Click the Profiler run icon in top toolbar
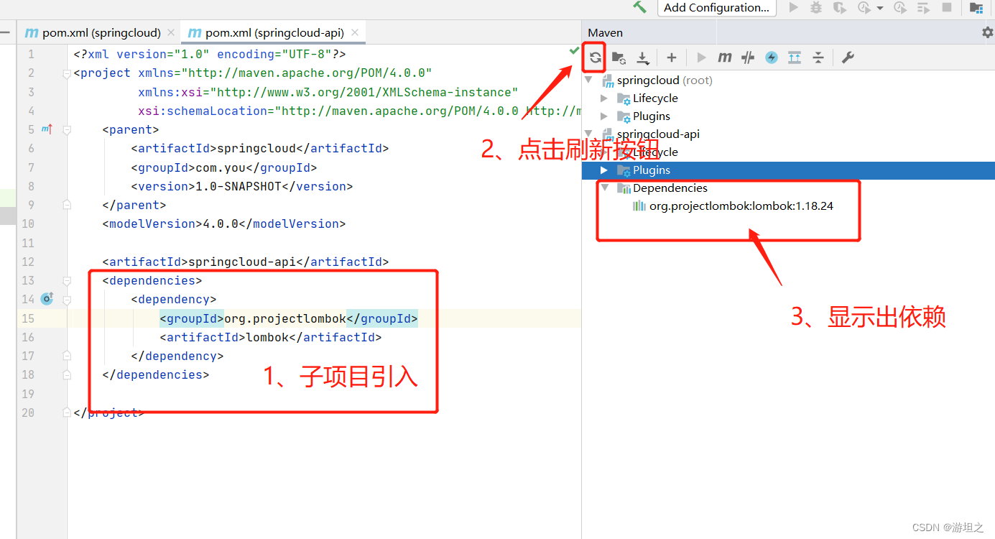Viewport: 995px width, 539px height. pyautogui.click(x=864, y=7)
